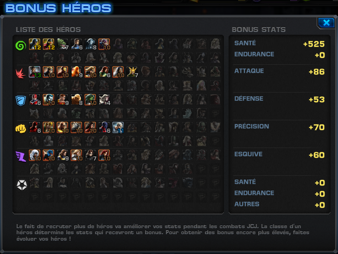Click the white star Generalist class icon
The width and height of the screenshot is (338, 254).
click(x=22, y=185)
